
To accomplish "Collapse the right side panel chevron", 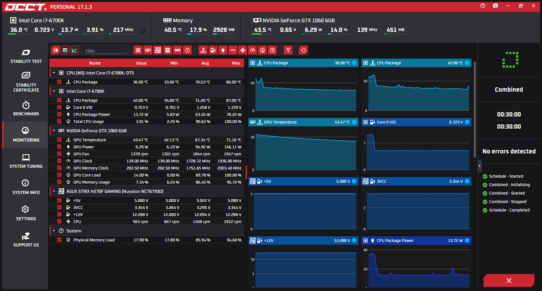I will point(480,166).
